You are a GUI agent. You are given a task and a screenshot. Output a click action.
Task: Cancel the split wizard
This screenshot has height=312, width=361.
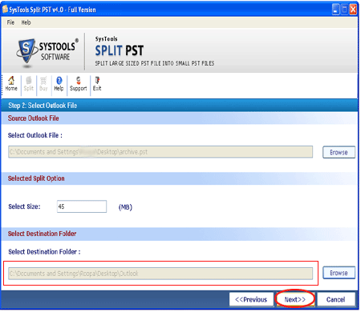[x=336, y=299]
